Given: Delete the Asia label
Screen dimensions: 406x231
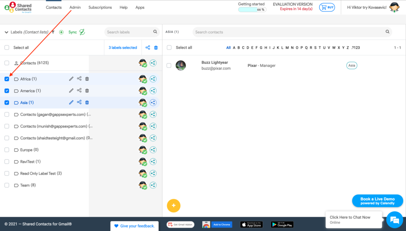Looking at the screenshot, I should (x=87, y=102).
